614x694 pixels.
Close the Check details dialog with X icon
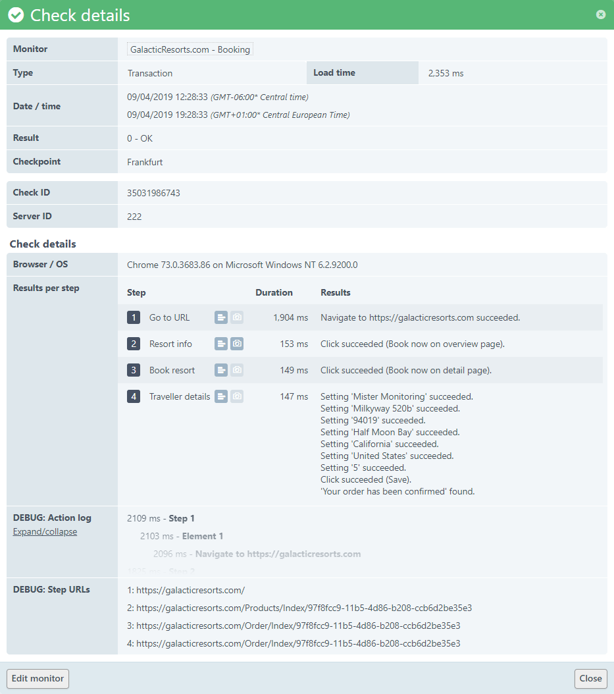pos(601,14)
